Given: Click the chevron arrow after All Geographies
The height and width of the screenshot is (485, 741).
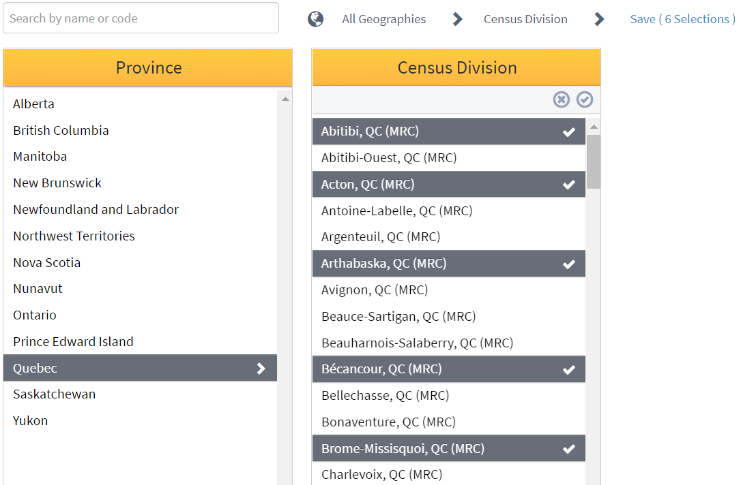Looking at the screenshot, I should [x=457, y=19].
